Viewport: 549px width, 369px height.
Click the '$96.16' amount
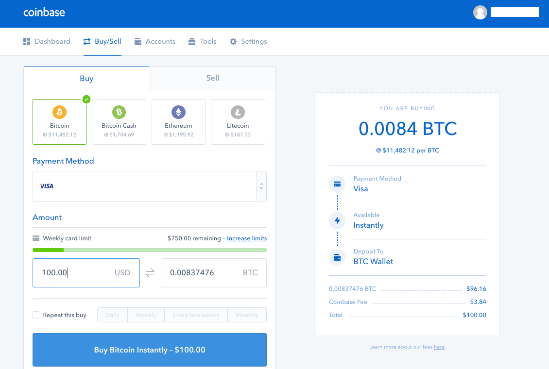pyautogui.click(x=476, y=288)
